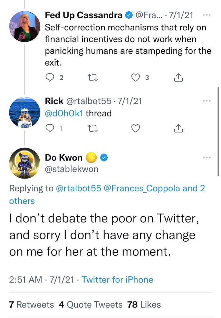View the 78 Likes list
The width and height of the screenshot is (221, 318).
tap(144, 305)
